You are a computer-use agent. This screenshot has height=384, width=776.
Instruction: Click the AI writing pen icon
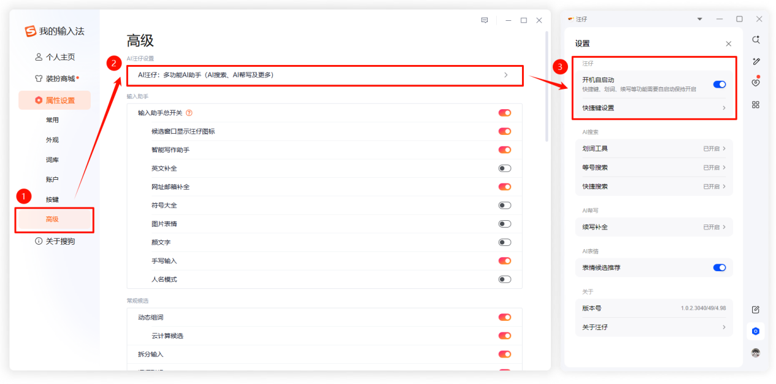pyautogui.click(x=756, y=61)
